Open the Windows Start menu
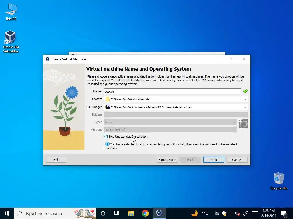 pyautogui.click(x=7, y=213)
